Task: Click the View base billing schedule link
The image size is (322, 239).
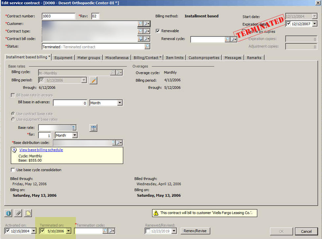Action: pos(41,149)
